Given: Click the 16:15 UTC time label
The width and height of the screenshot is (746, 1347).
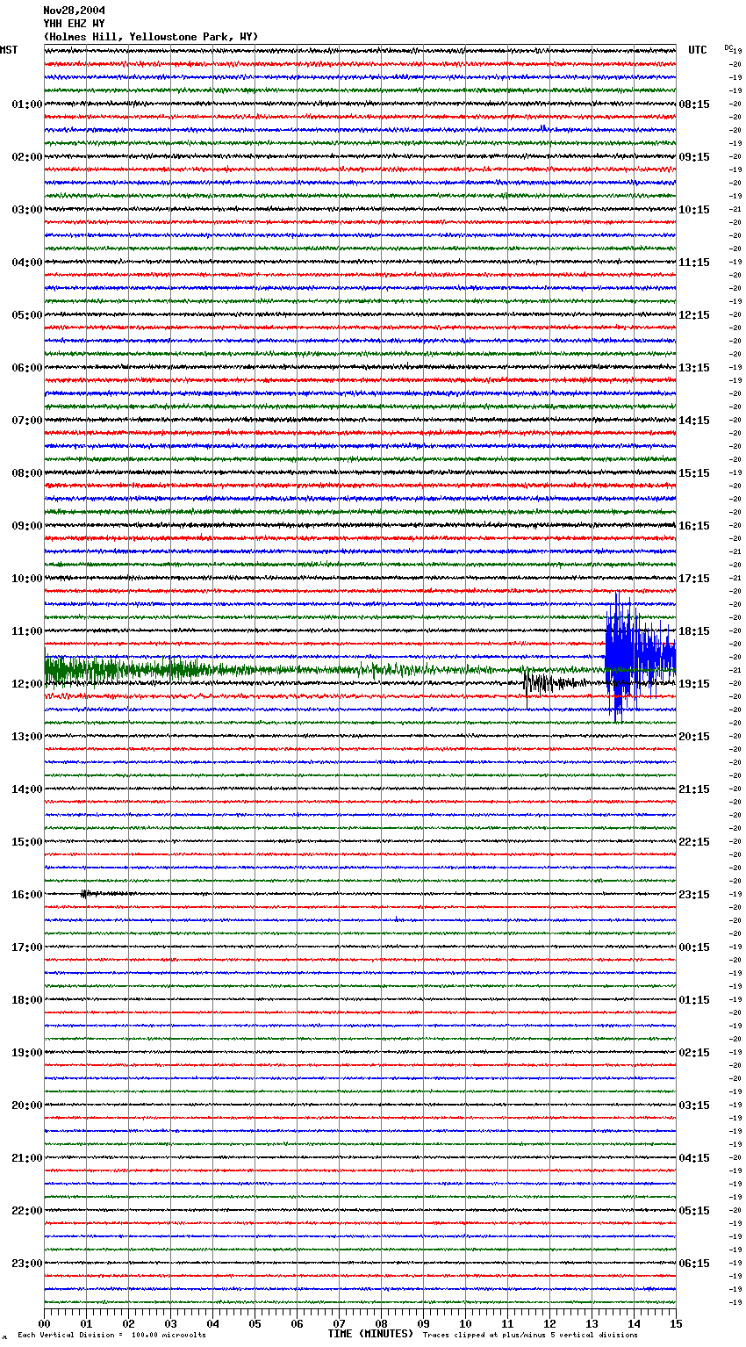Looking at the screenshot, I should click(x=694, y=526).
